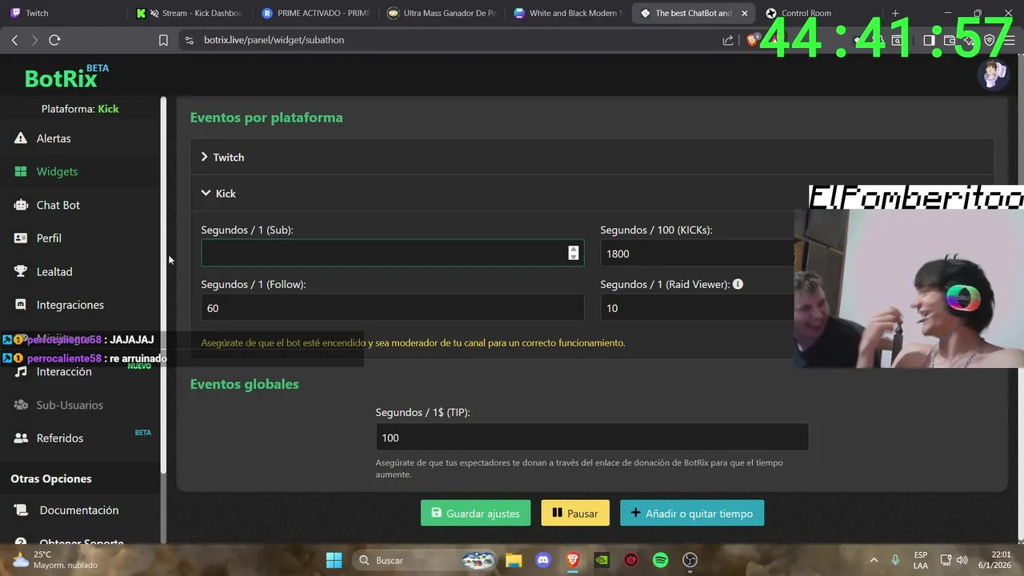Open Windows Start menu
Screen dimensions: 1024x576
(x=334, y=560)
